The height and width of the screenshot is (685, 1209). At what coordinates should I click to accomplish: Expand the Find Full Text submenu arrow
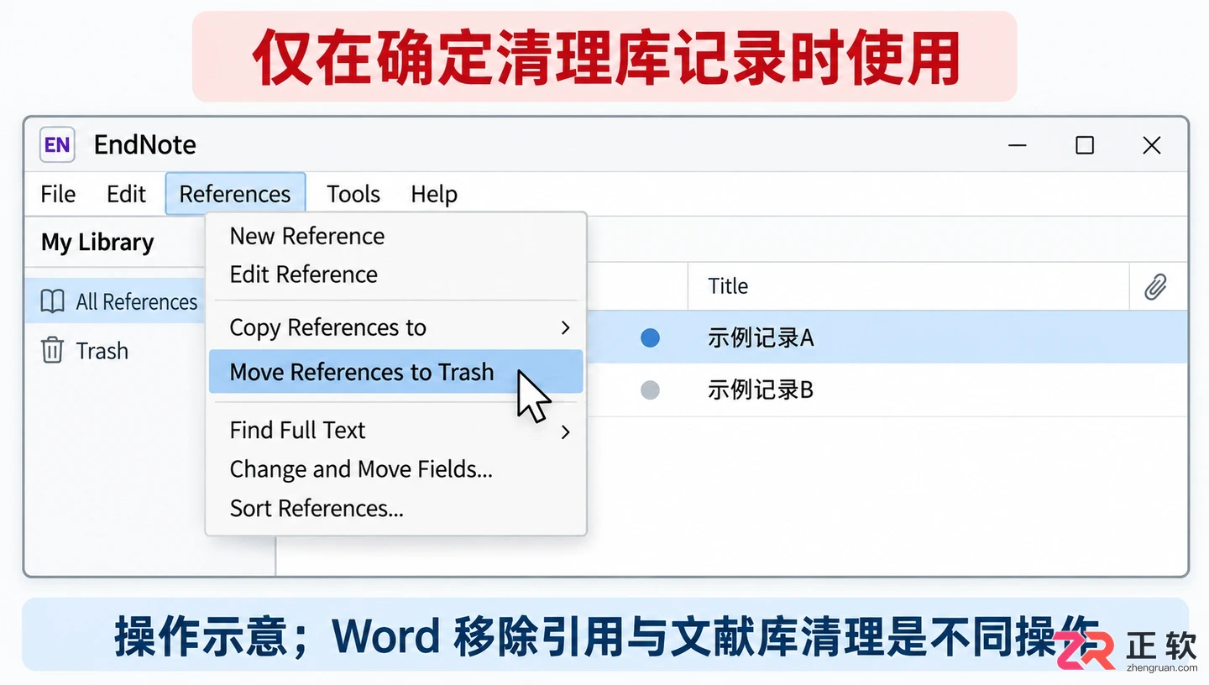click(566, 431)
